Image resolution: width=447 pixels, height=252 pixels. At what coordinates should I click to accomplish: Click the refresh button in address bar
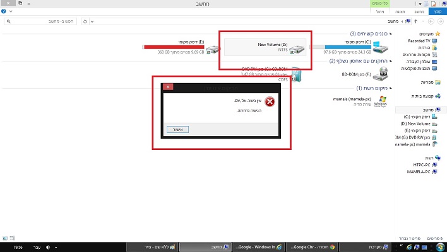click(x=86, y=21)
